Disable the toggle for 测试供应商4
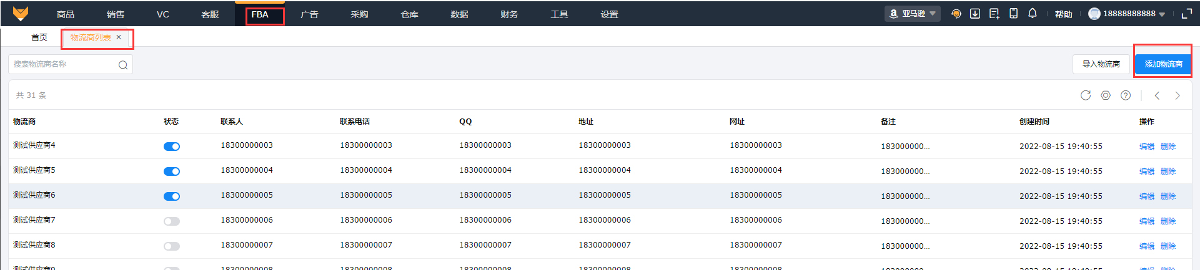This screenshot has height=270, width=1200. point(172,147)
